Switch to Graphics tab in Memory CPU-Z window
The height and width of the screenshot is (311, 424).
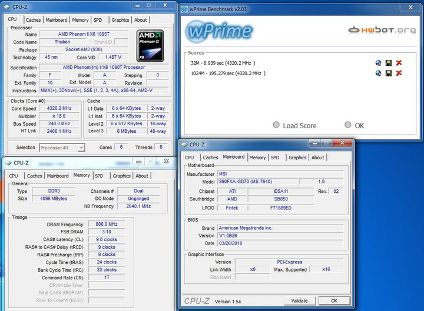point(122,176)
